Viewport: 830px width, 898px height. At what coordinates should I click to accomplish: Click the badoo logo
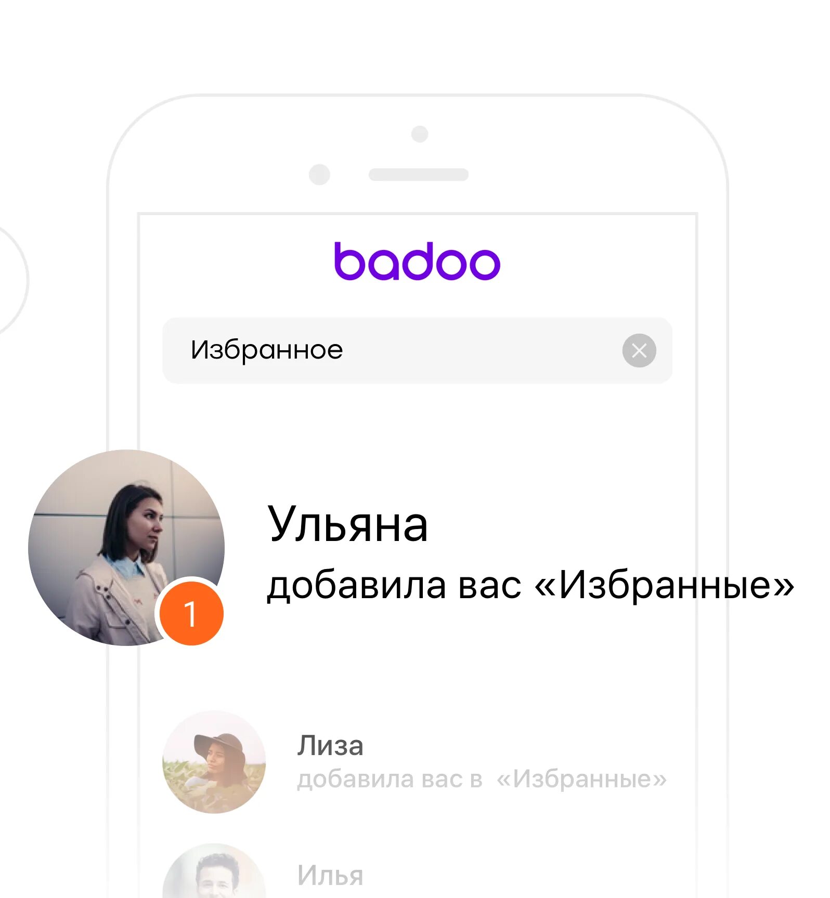pyautogui.click(x=417, y=261)
